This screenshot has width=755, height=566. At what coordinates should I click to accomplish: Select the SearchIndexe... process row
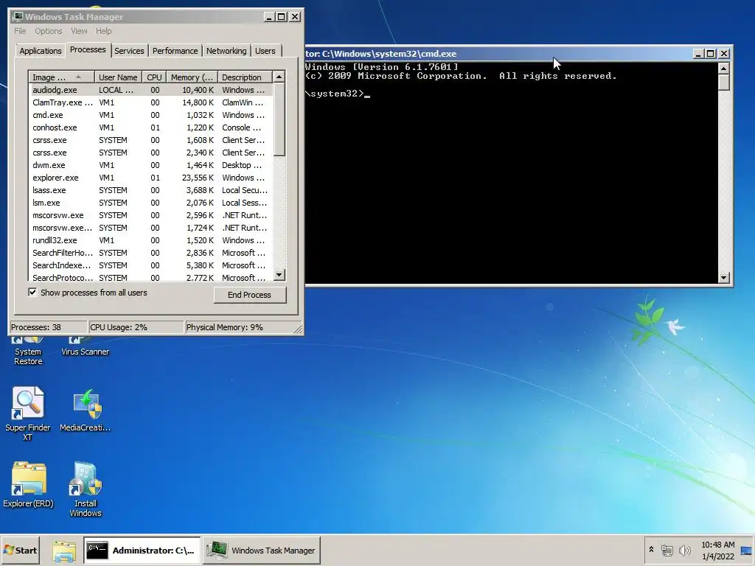pyautogui.click(x=150, y=265)
